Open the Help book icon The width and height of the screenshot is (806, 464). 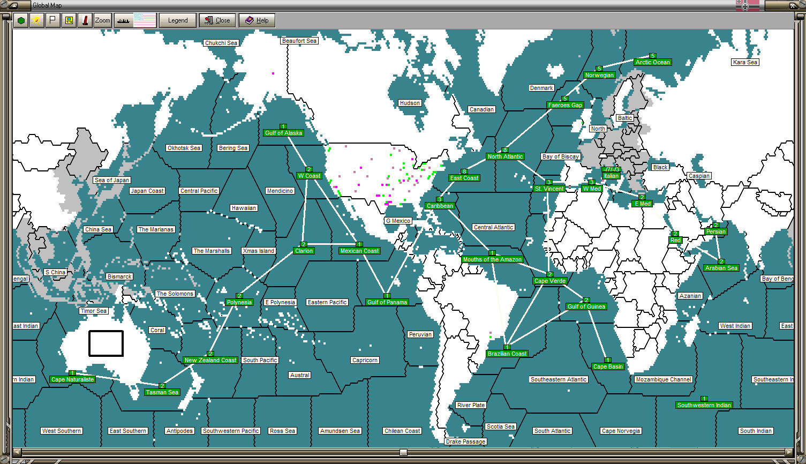point(257,20)
